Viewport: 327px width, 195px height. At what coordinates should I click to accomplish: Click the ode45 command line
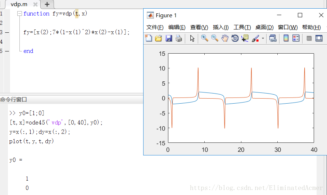pos(56,122)
